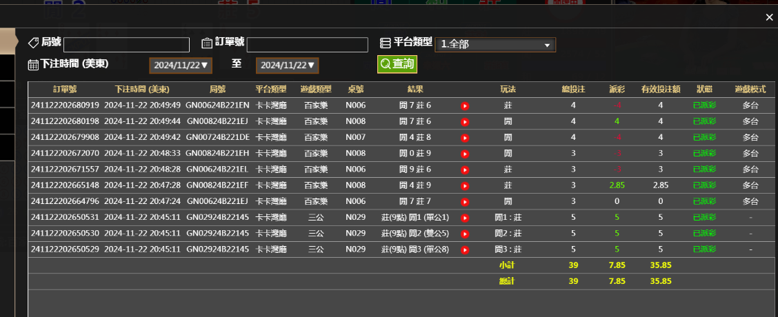
Task: Play replay for order 241122202671557
Action: click(x=465, y=170)
